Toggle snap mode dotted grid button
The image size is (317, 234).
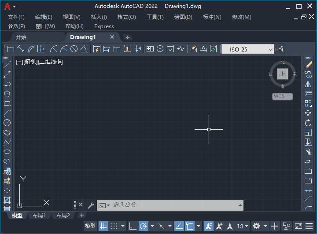[114, 226]
